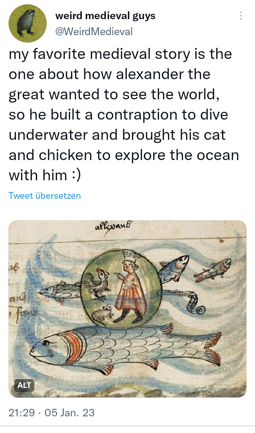Tap the tweet text starting with my favorite
The image size is (255, 433).
[124, 115]
